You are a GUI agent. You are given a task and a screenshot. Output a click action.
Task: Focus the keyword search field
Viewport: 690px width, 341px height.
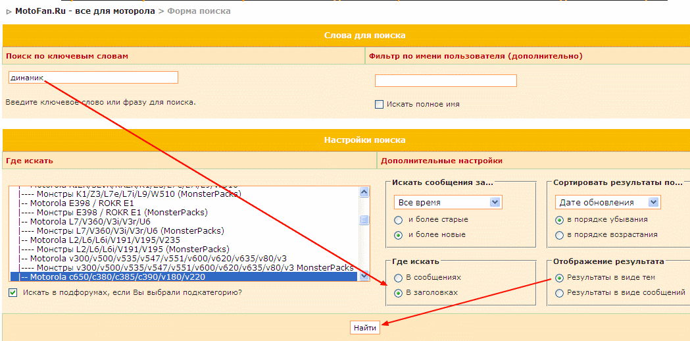[x=93, y=78]
